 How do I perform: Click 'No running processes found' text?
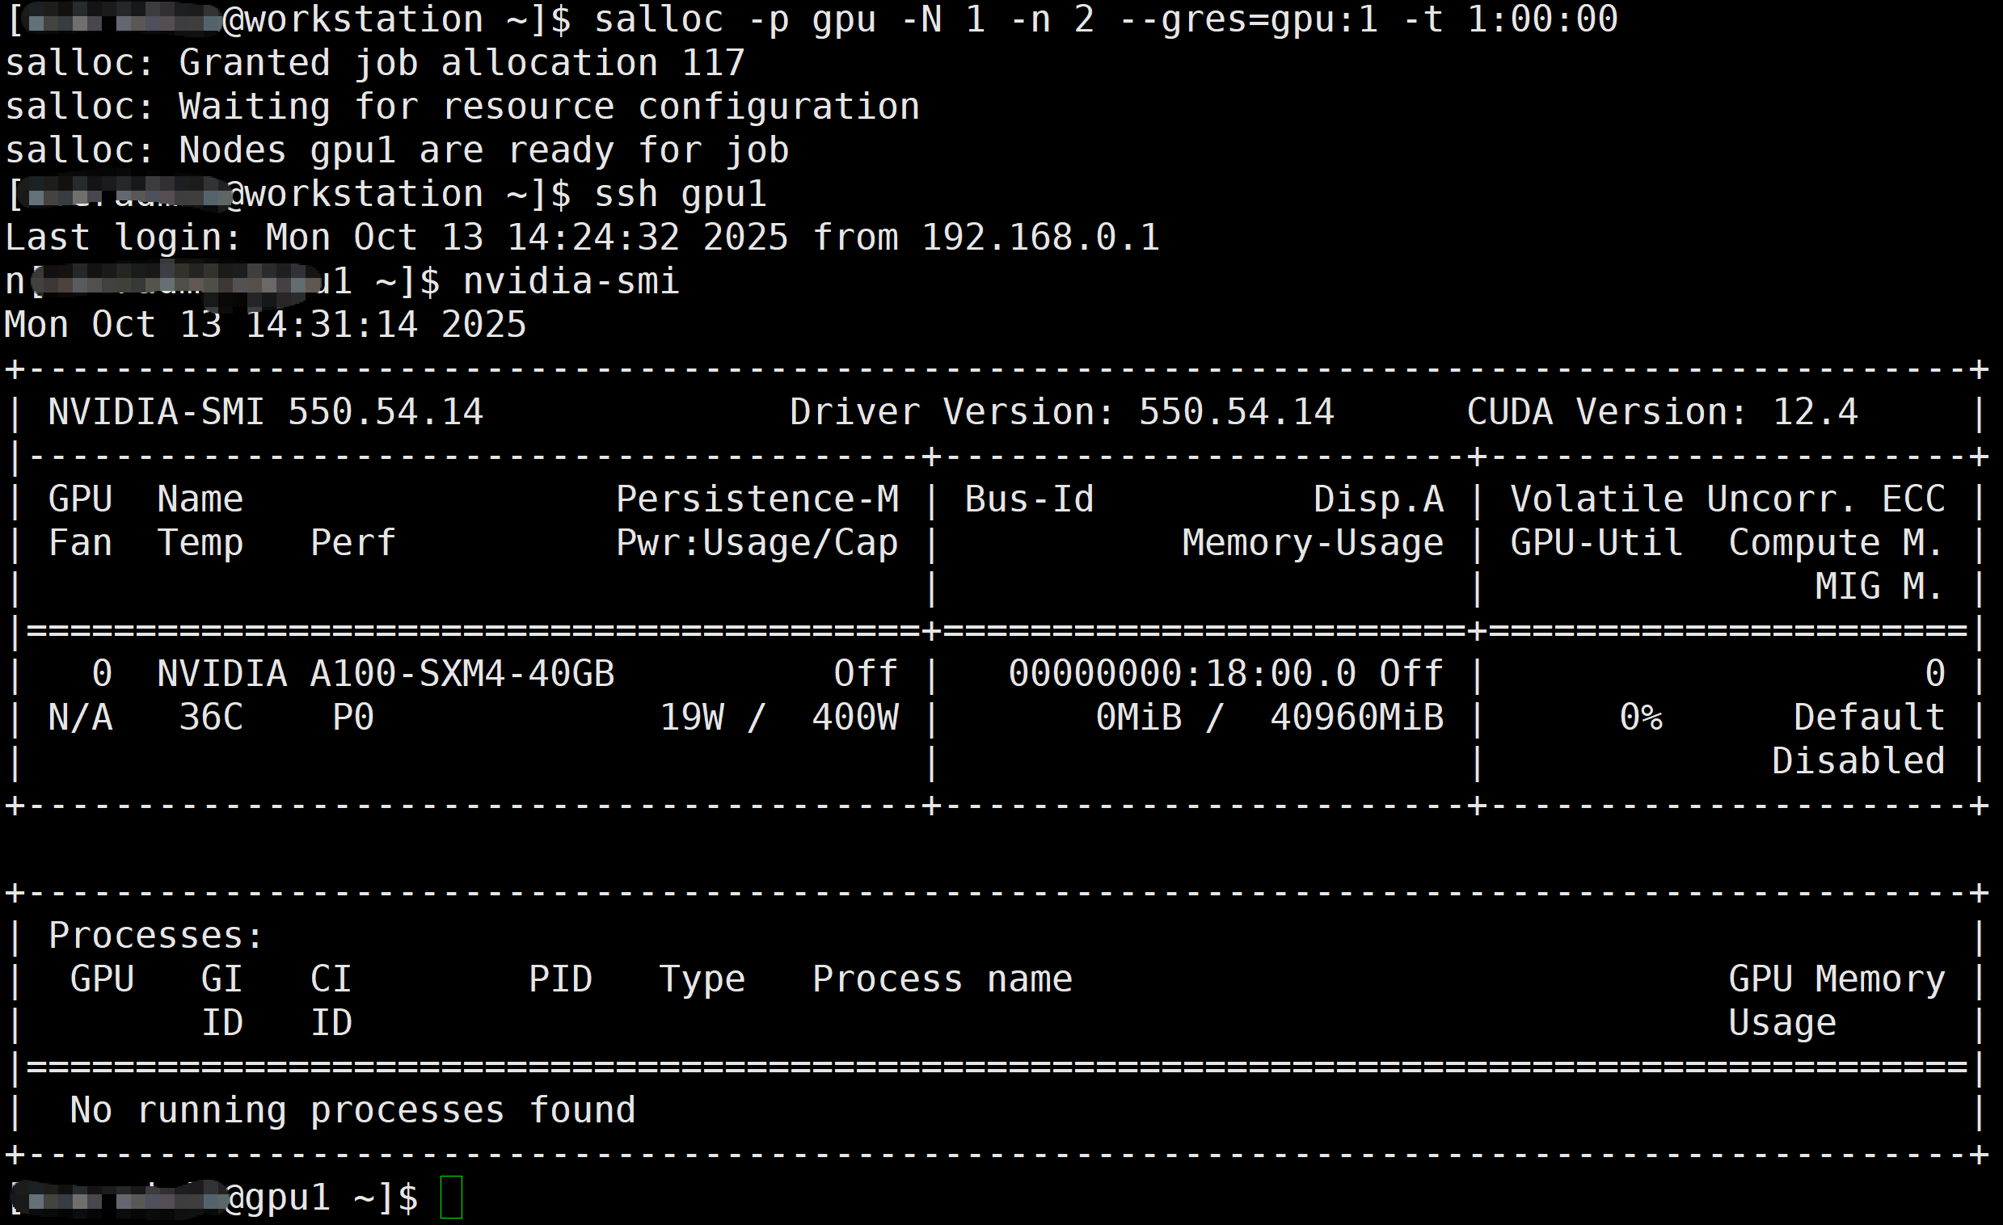click(x=352, y=1110)
